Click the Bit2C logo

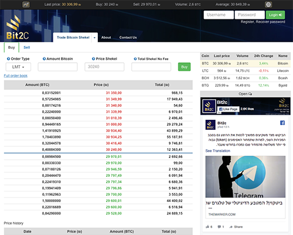click(x=18, y=28)
